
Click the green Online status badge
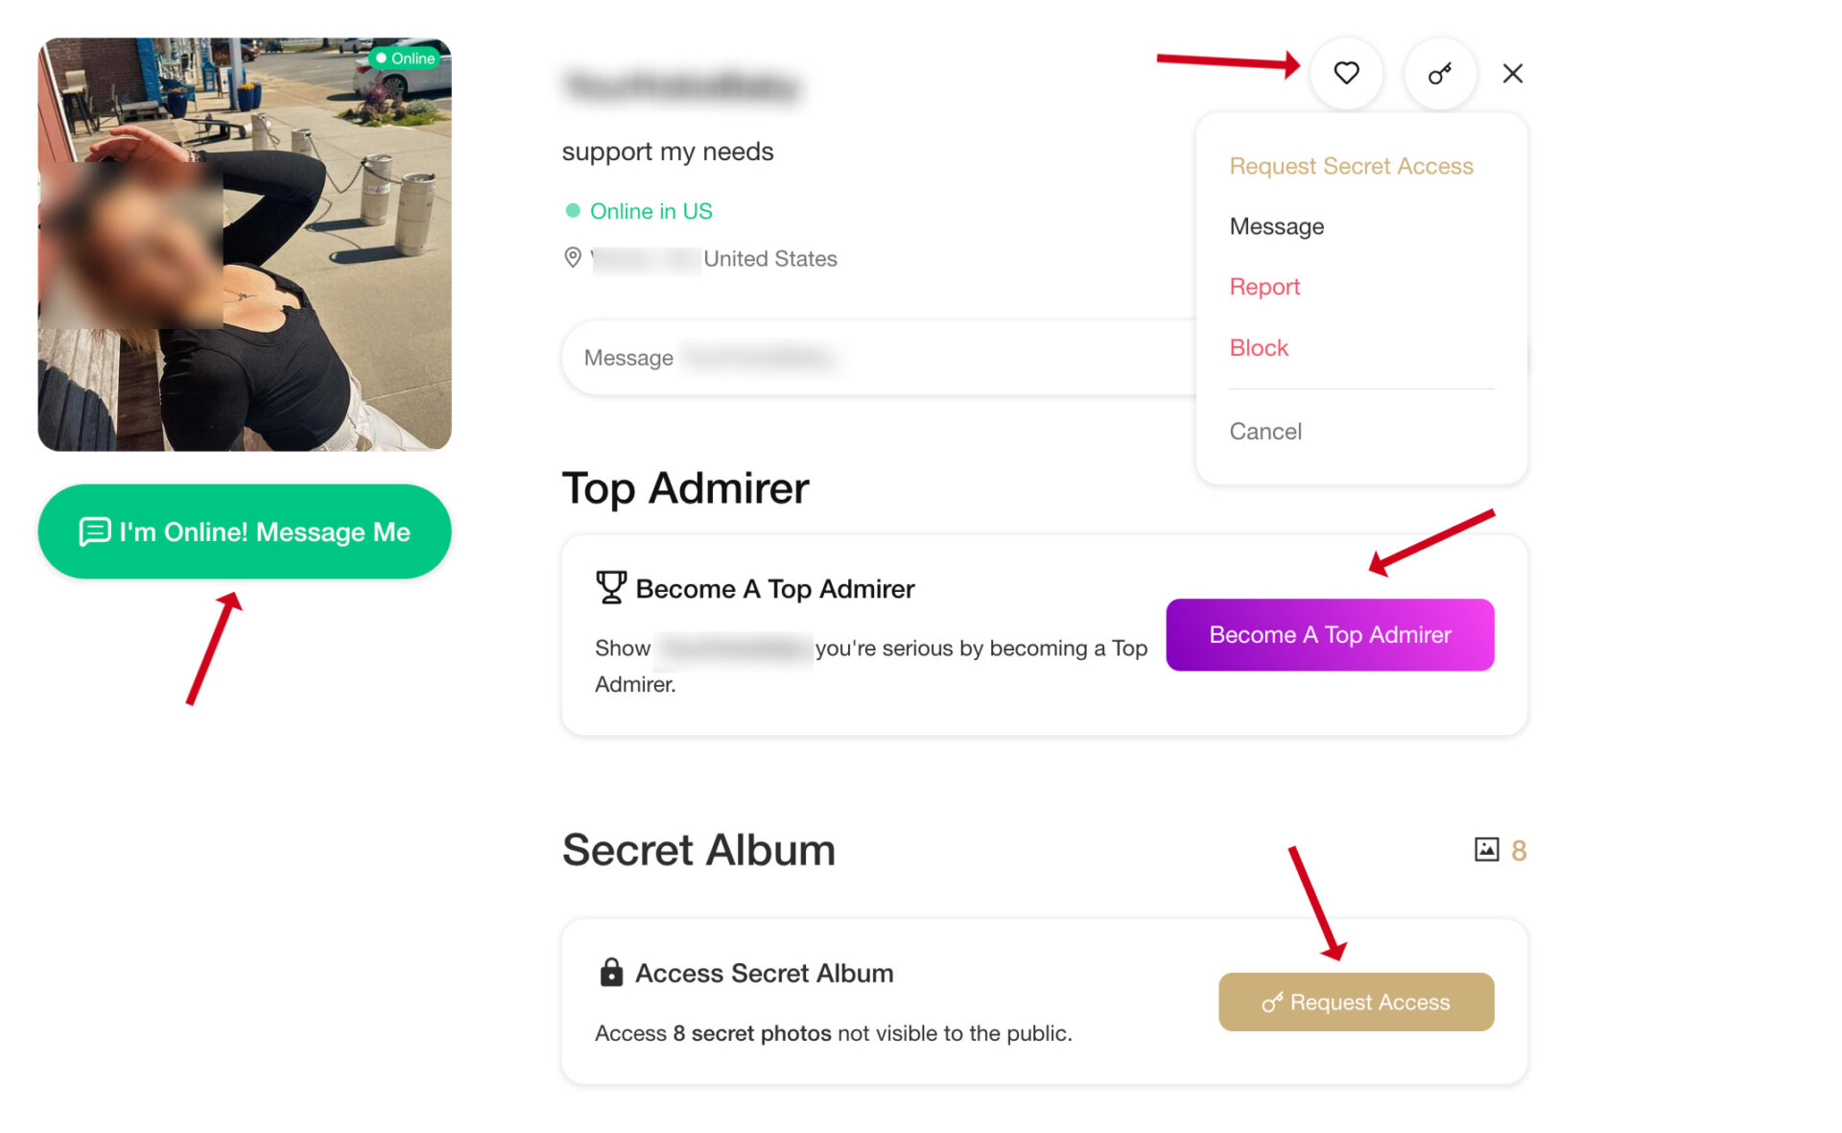click(407, 59)
